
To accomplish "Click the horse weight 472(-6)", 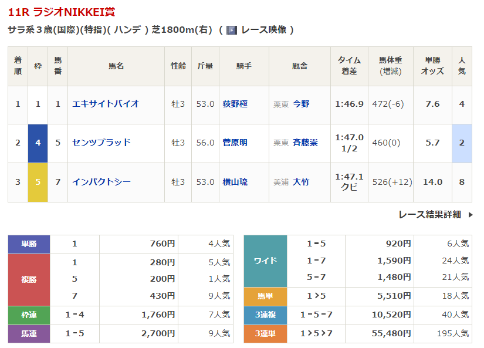I will coord(388,104).
